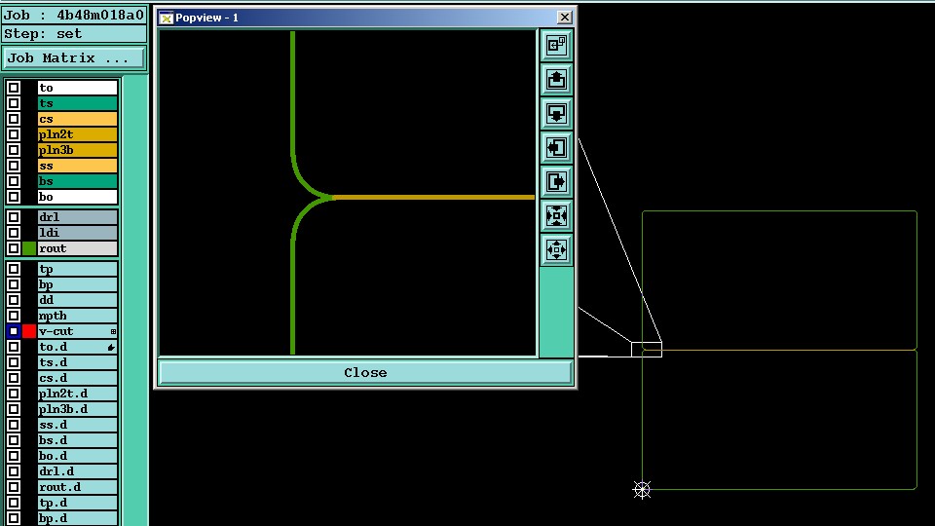Toggle the 'to' layer checkbox
The height and width of the screenshot is (526, 935).
click(14, 88)
